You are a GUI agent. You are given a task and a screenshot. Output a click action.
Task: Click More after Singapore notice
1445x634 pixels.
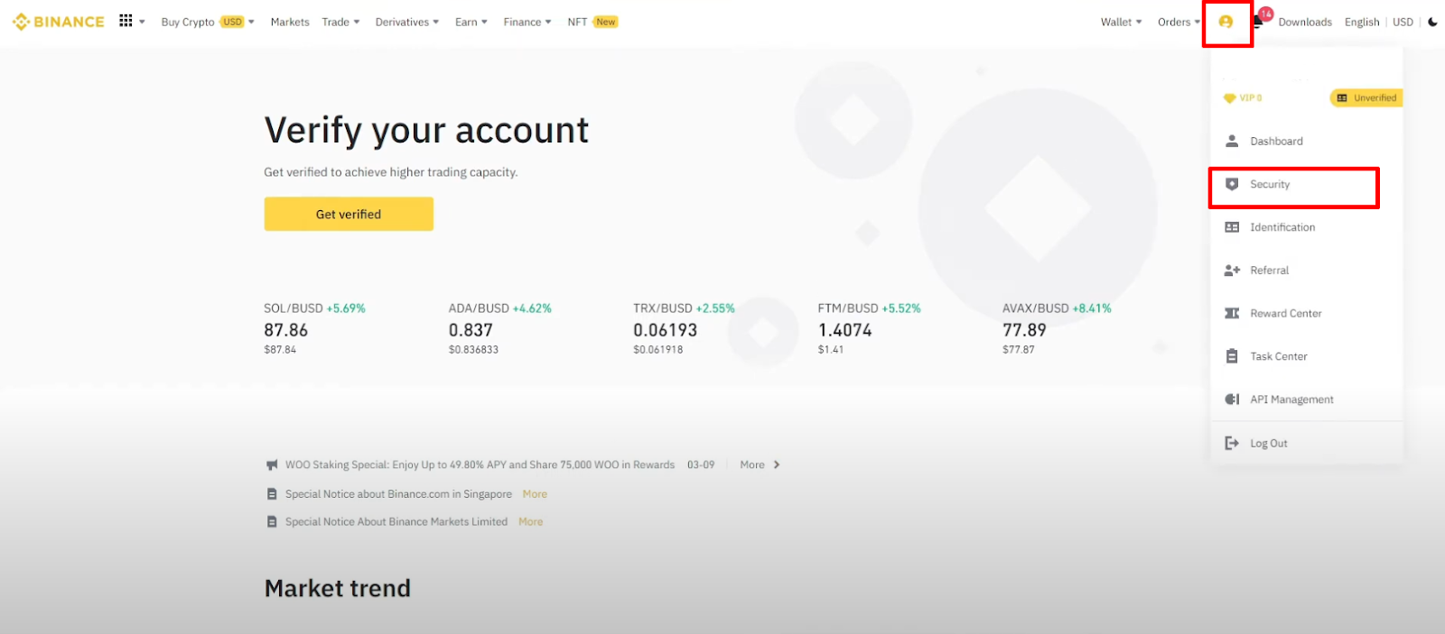coord(535,494)
